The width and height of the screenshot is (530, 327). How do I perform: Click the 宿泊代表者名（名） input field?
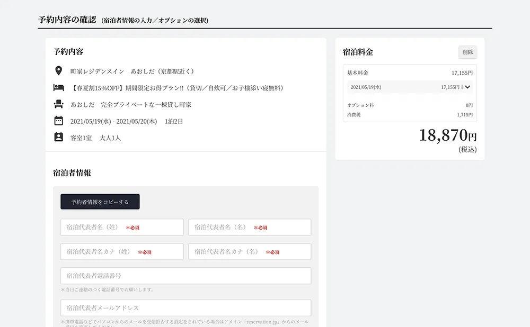249,227
